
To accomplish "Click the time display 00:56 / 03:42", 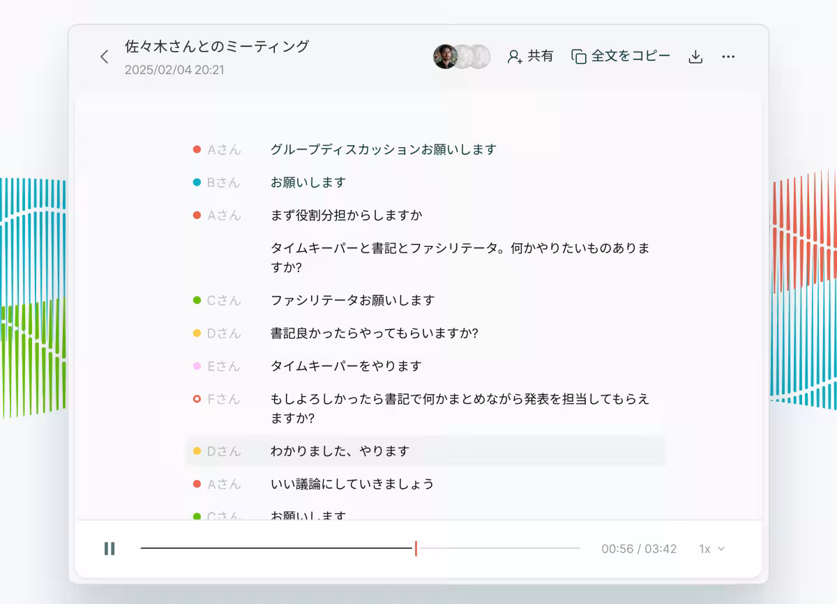I will pos(639,549).
